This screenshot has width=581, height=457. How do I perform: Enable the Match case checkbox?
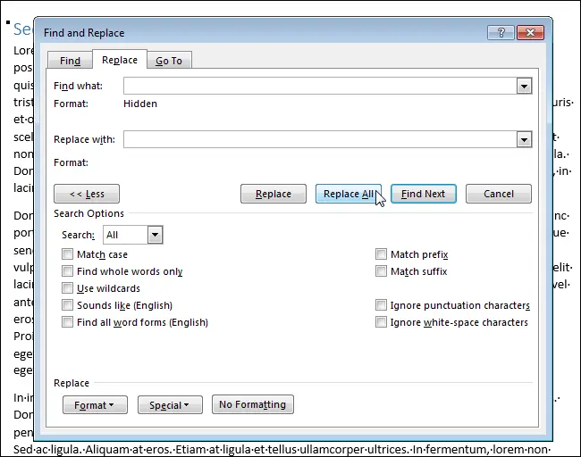point(67,254)
